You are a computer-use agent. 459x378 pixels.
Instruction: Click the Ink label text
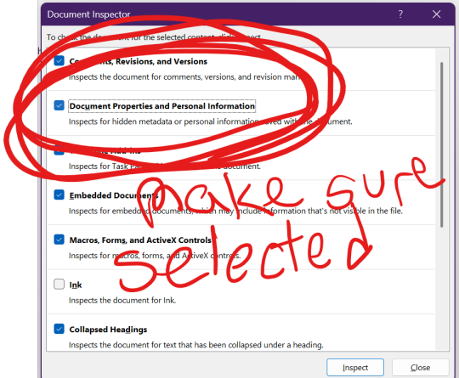(x=76, y=285)
